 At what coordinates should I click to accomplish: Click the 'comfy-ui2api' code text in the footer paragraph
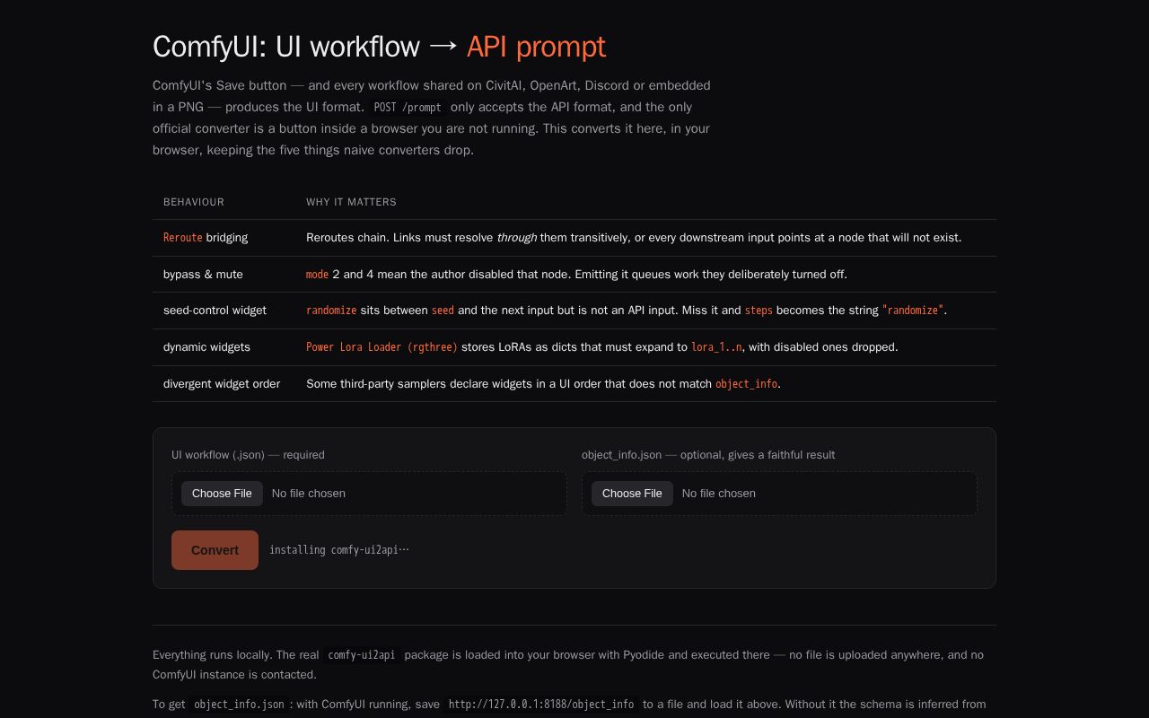(362, 655)
